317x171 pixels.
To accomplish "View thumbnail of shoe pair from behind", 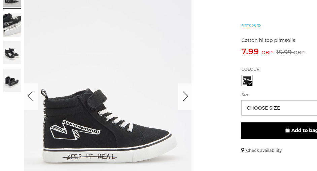I will pyautogui.click(x=12, y=80).
